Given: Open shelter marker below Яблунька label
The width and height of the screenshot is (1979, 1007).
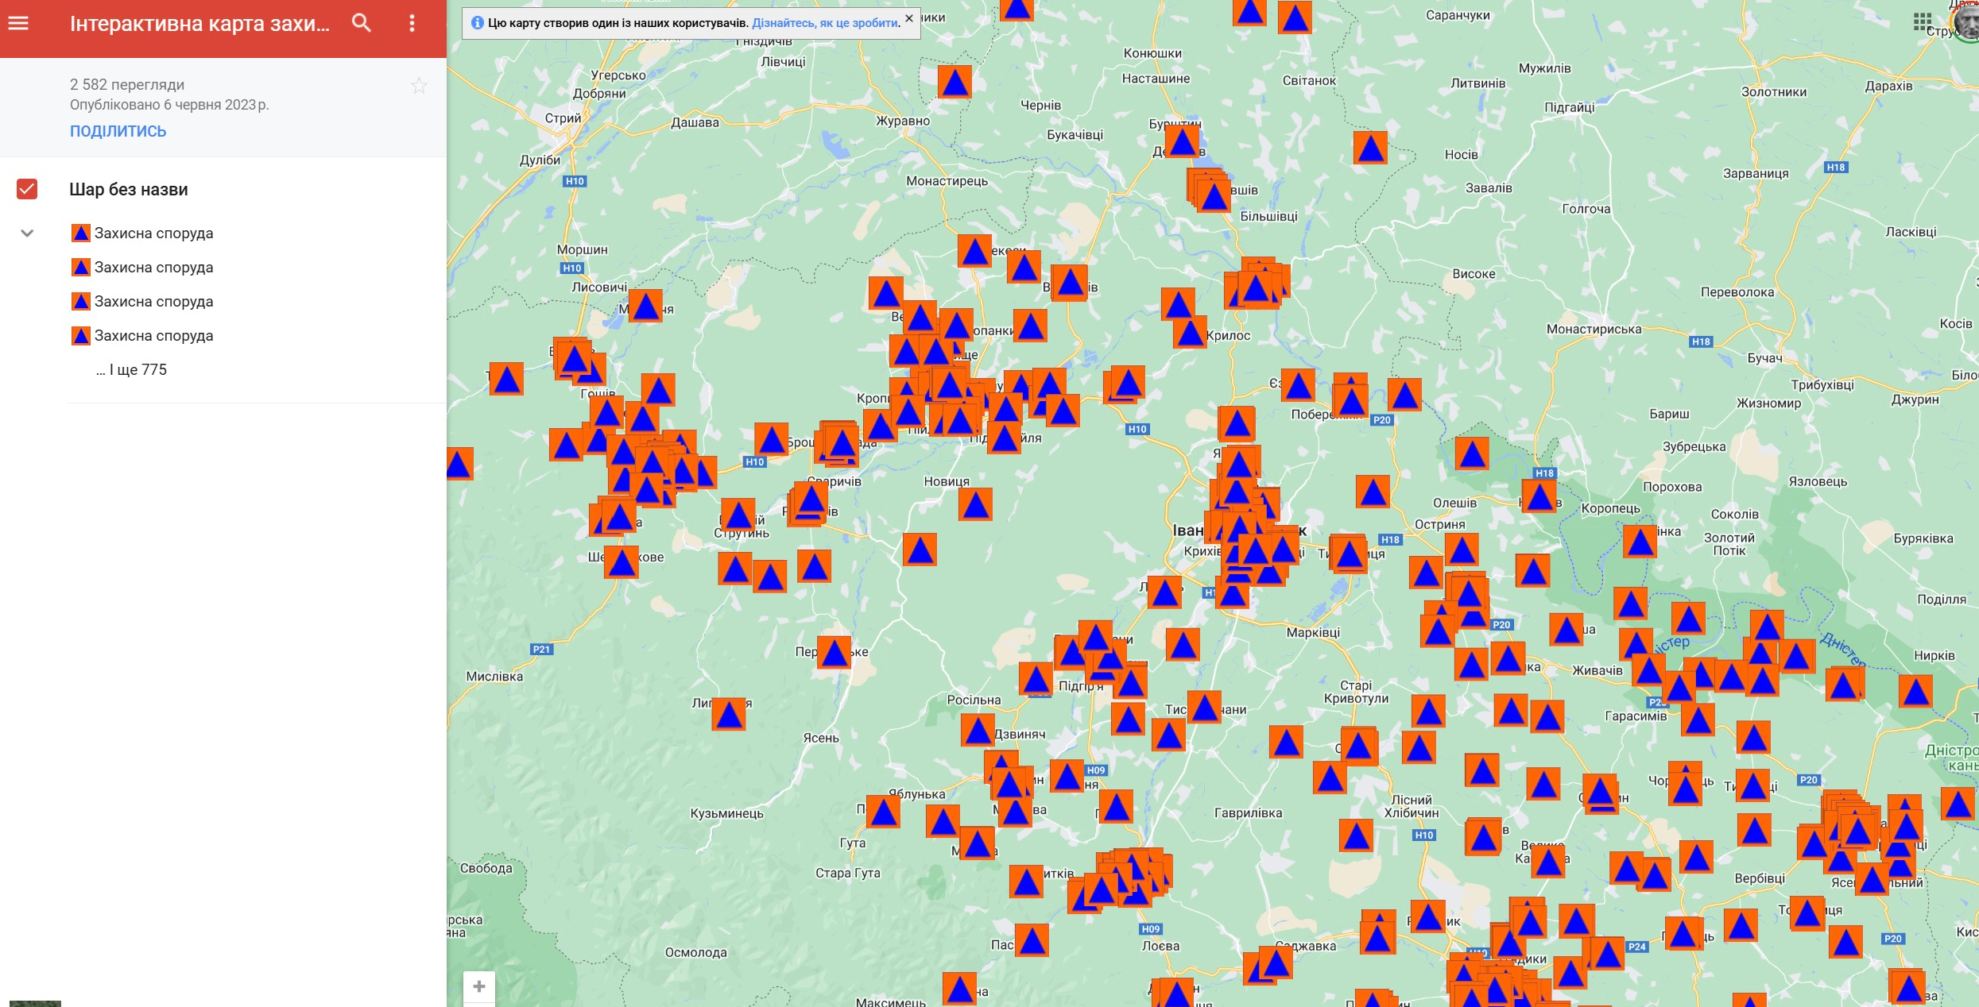Looking at the screenshot, I should coord(943,821).
